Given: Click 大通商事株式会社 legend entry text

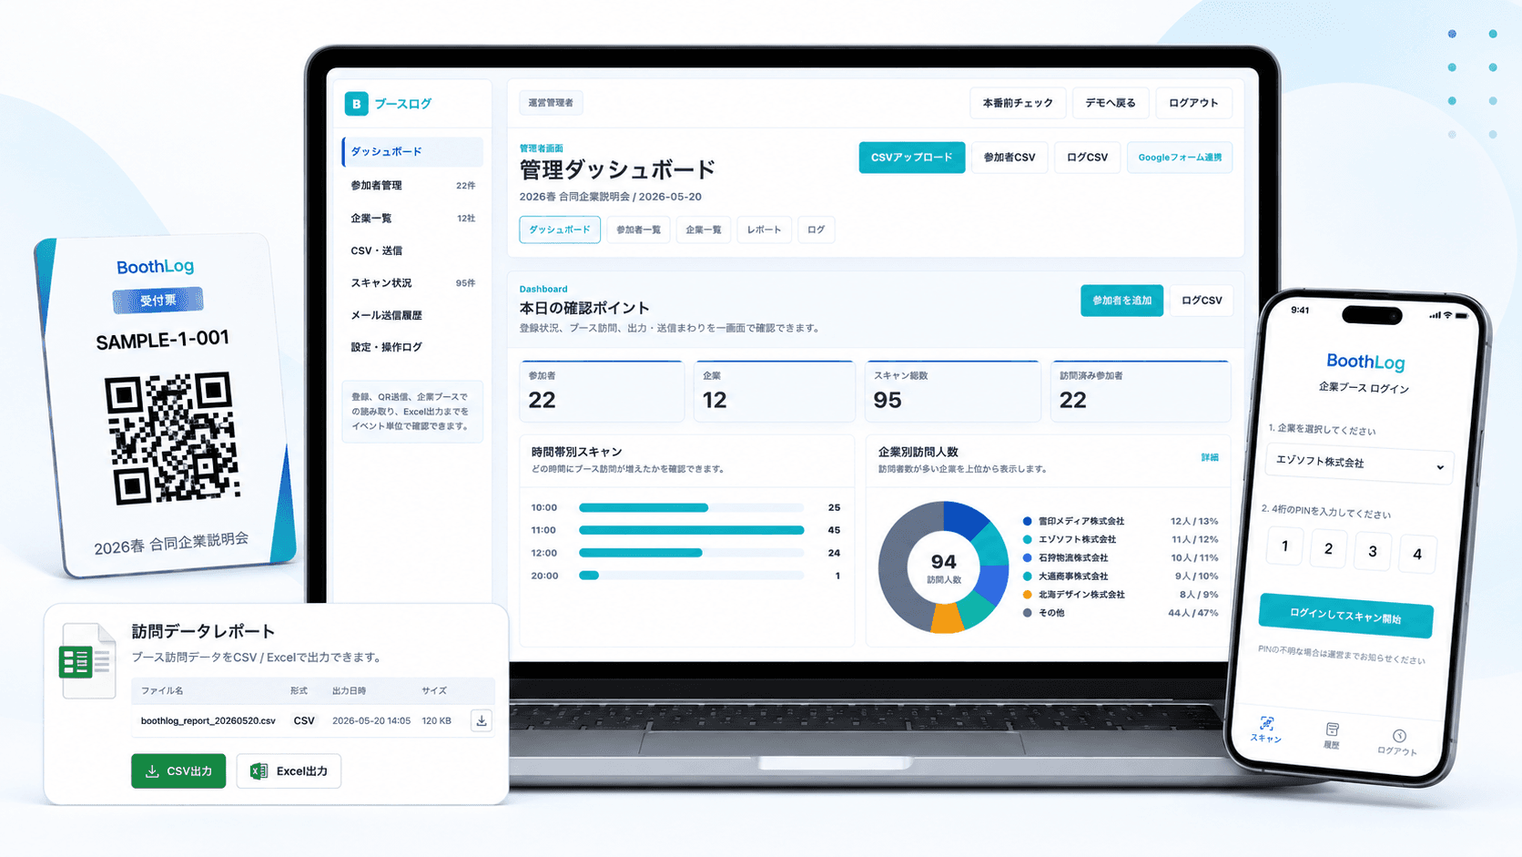Looking at the screenshot, I should pos(1073,576).
